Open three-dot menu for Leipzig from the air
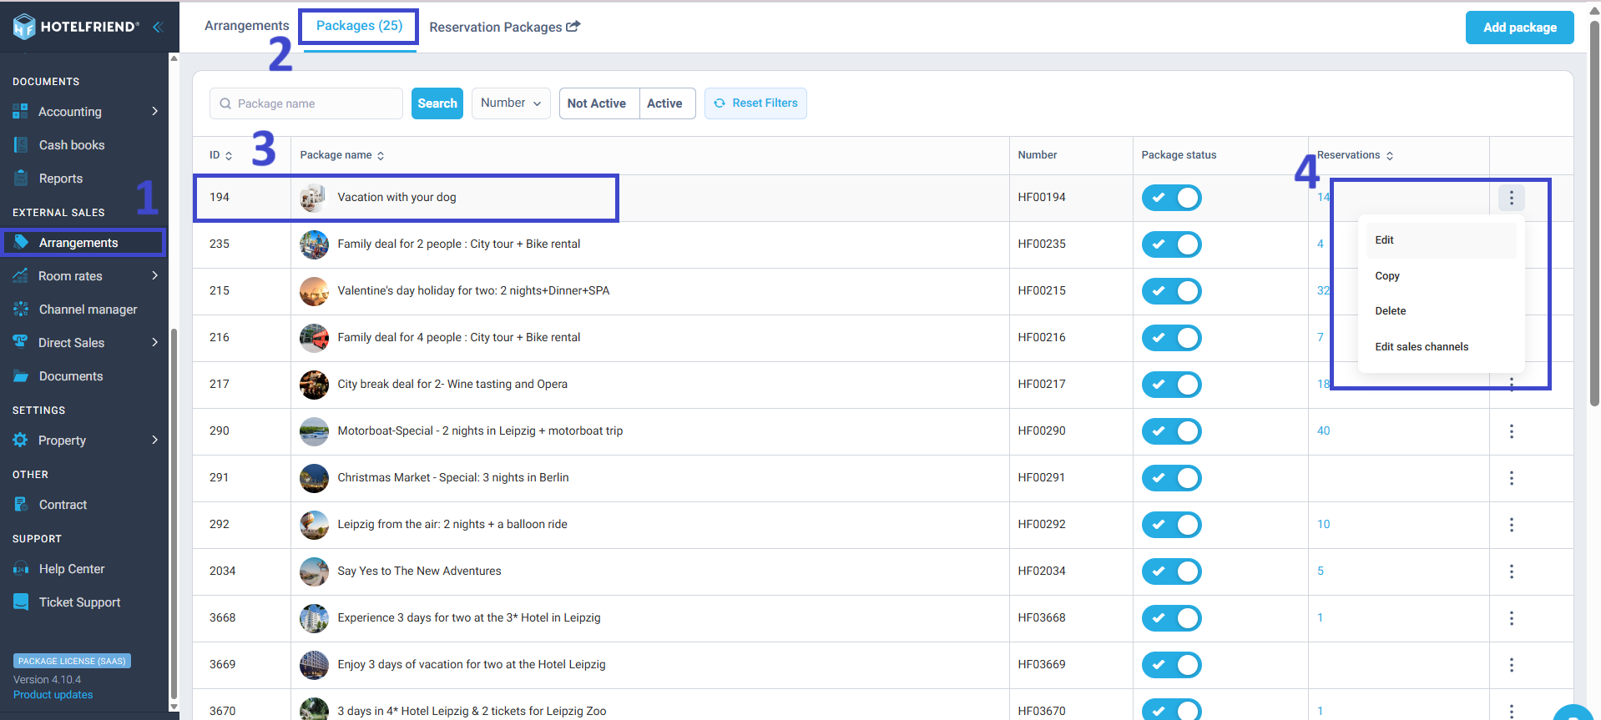 pos(1511,525)
